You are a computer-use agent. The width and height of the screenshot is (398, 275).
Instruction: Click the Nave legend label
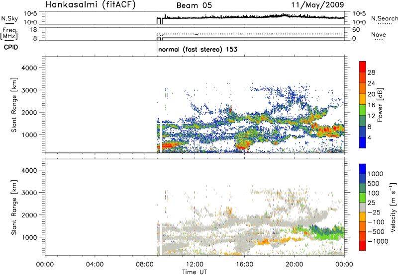tap(379, 34)
